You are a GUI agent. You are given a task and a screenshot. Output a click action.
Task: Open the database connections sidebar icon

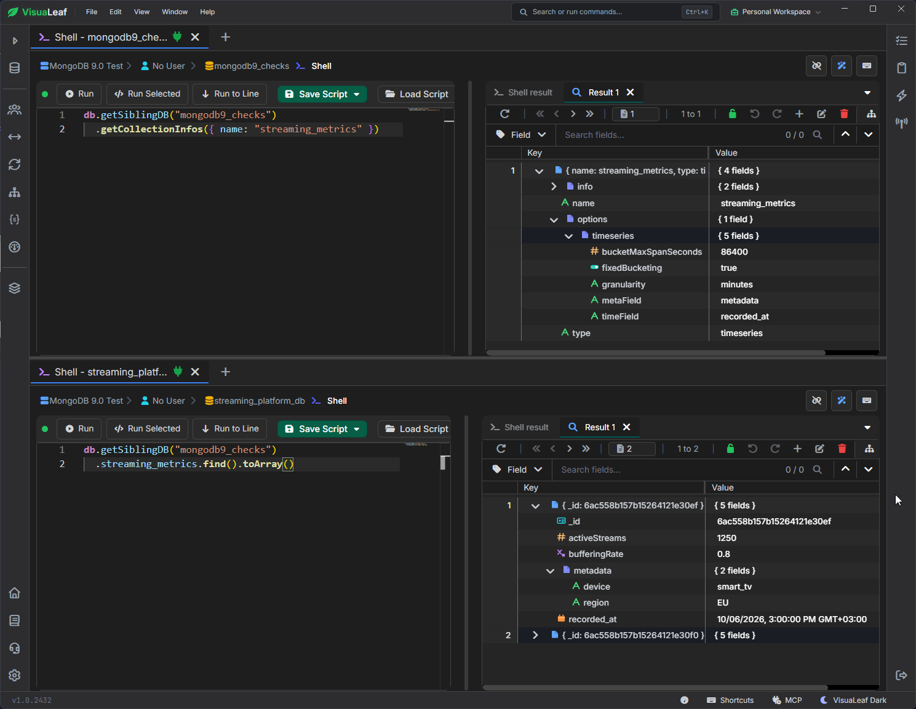point(15,68)
